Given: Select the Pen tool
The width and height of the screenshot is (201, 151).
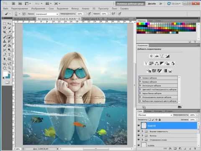Looking at the screenshot, I should 5,55.
